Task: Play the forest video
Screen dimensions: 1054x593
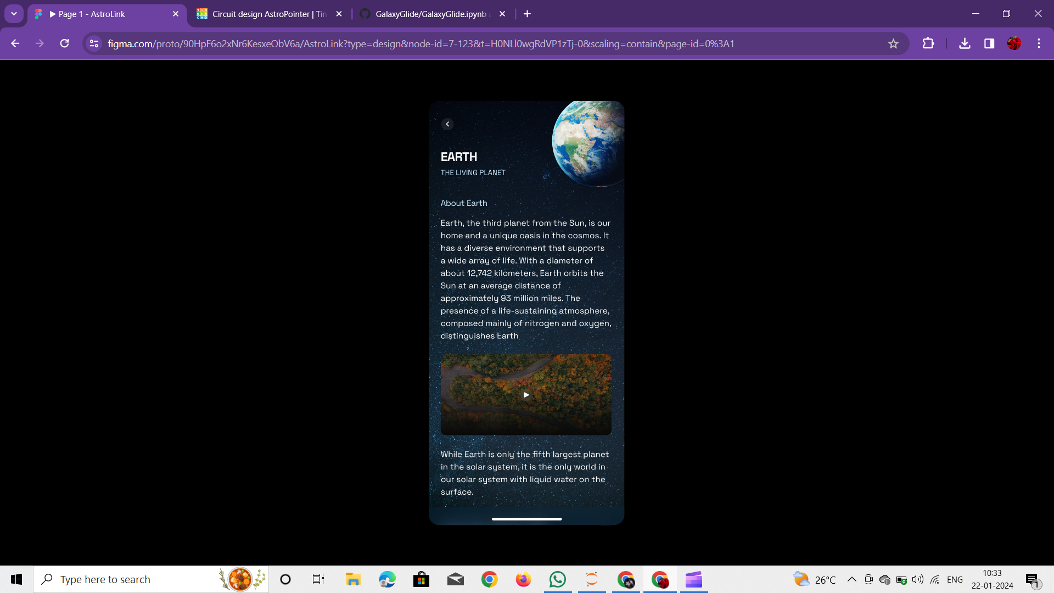Action: coord(526,395)
